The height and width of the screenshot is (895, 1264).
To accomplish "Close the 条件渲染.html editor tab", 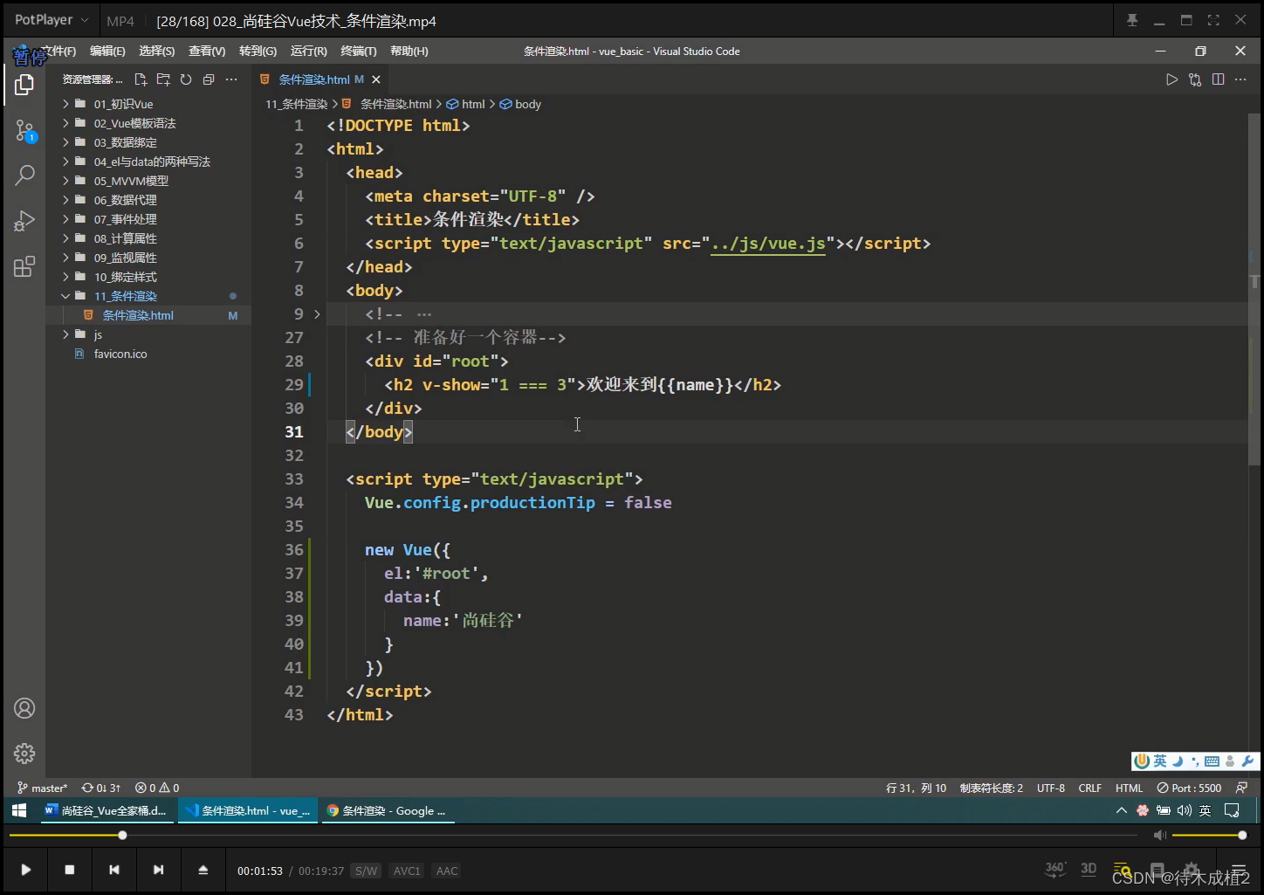I will (376, 79).
